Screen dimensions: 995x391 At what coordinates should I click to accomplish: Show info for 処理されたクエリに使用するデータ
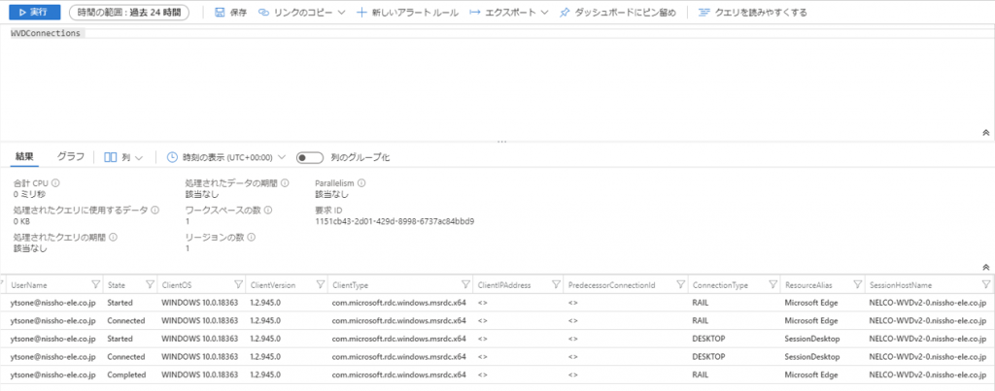(x=154, y=210)
